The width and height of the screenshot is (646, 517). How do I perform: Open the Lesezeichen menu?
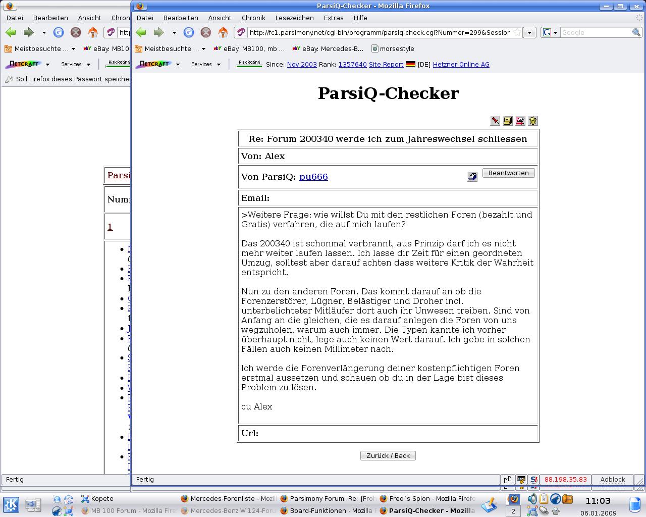point(294,18)
